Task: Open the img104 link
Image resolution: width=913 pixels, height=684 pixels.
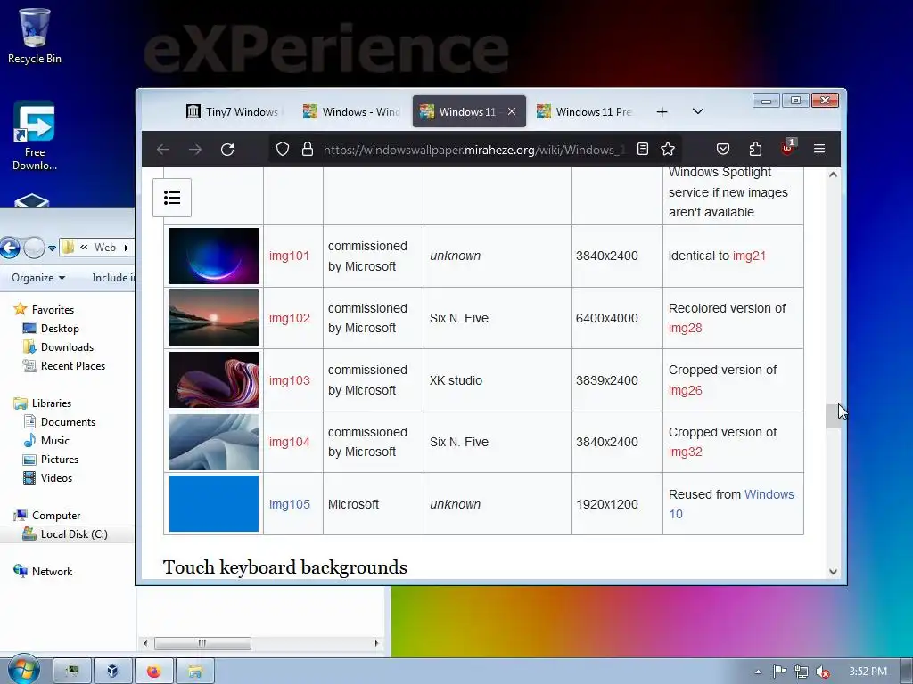Action: click(290, 442)
